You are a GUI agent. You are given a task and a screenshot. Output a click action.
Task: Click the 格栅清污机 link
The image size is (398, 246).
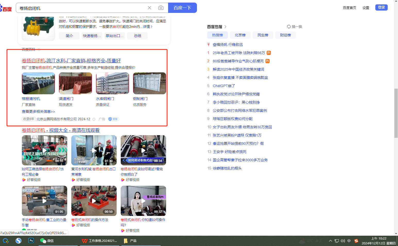tap(31, 99)
